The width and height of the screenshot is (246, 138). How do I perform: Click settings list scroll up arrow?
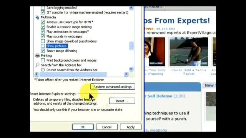point(131,8)
